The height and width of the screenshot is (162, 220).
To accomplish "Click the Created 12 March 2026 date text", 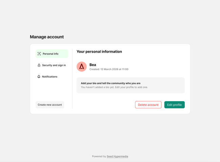I will coord(109,69).
